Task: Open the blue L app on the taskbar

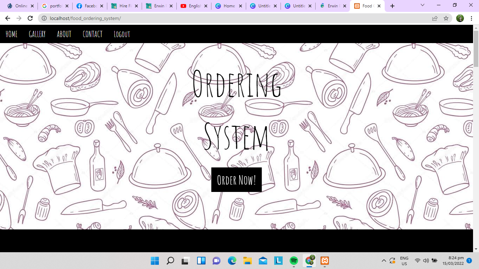Action: (x=278, y=261)
